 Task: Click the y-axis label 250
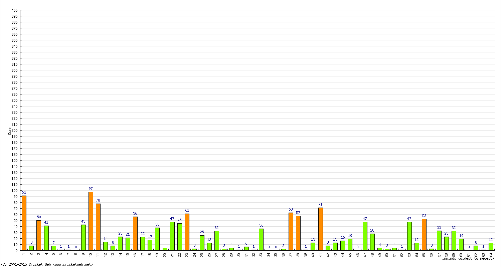[14, 100]
